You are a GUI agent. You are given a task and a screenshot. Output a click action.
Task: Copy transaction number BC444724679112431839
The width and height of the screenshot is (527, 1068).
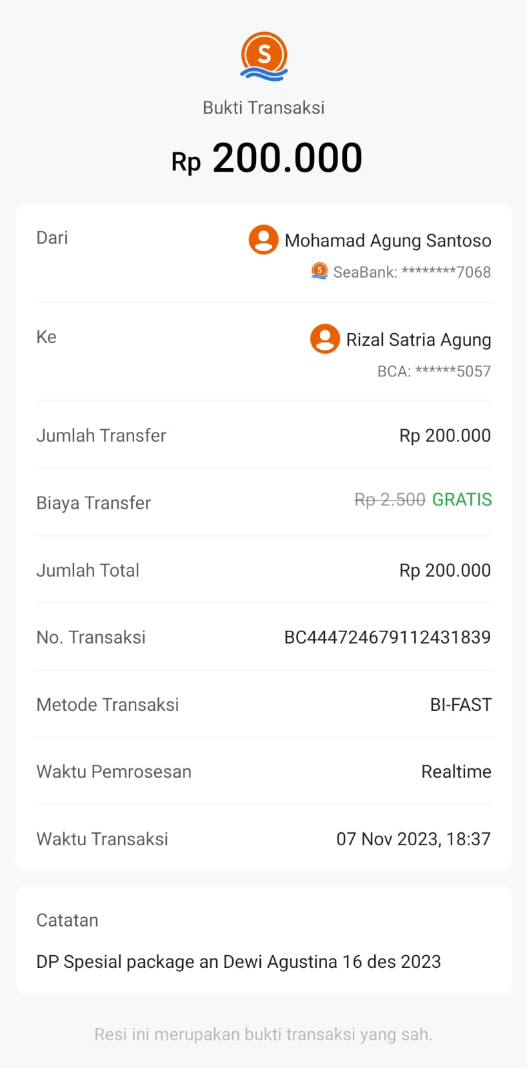387,637
